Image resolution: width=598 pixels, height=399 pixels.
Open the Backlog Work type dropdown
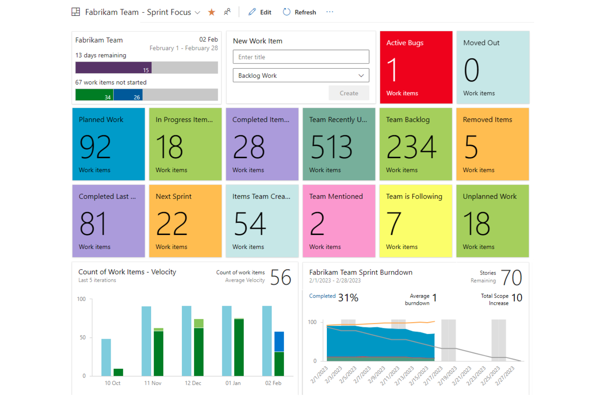click(301, 76)
